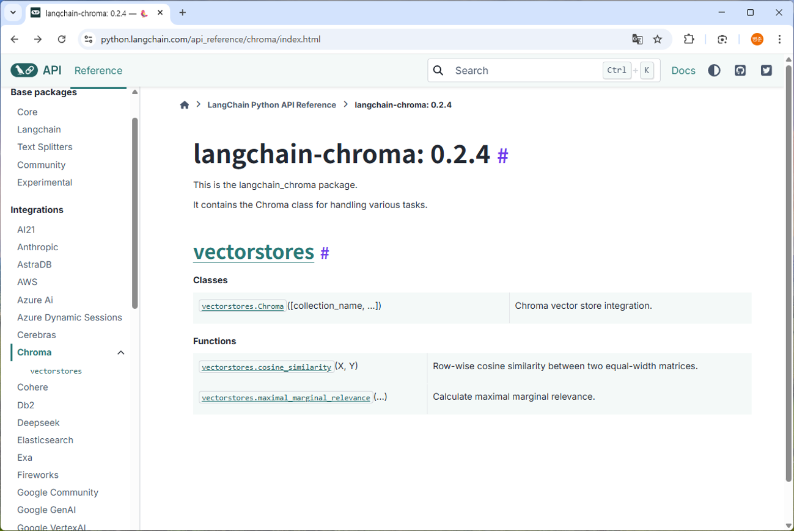794x531 pixels.
Task: Close the langchain-chroma browser tab
Action: (x=160, y=12)
